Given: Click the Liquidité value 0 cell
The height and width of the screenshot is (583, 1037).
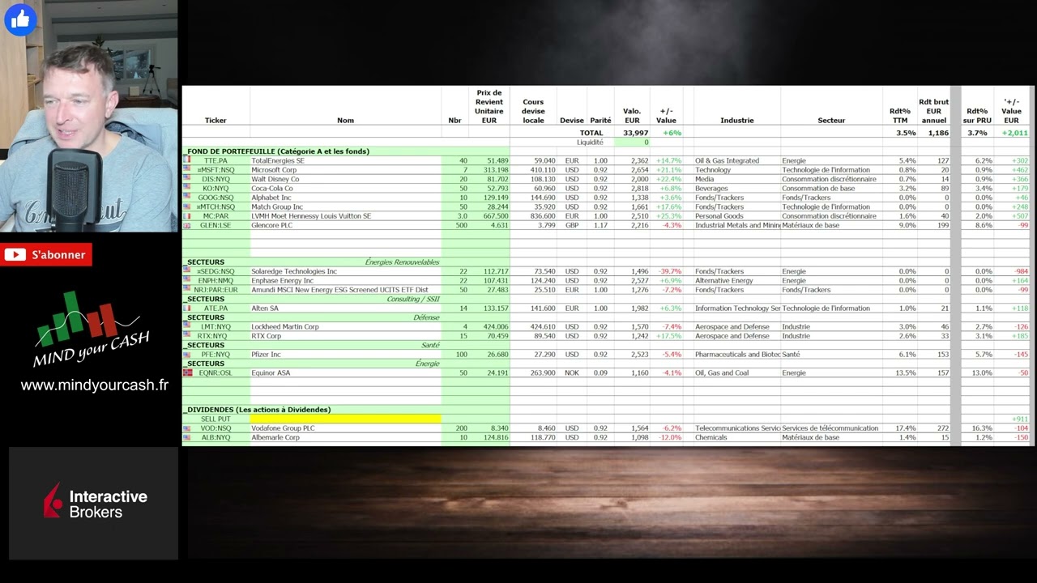Looking at the screenshot, I should (x=632, y=143).
